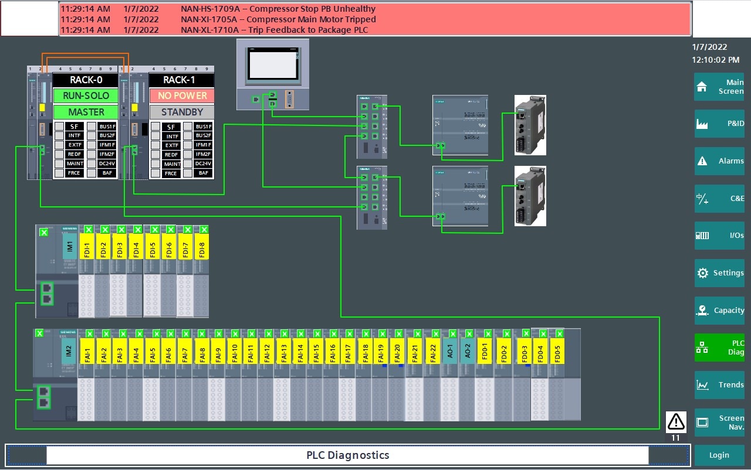Open Alarms warning triangle button
Image resolution: width=751 pixels, height=470 pixels.
719,161
